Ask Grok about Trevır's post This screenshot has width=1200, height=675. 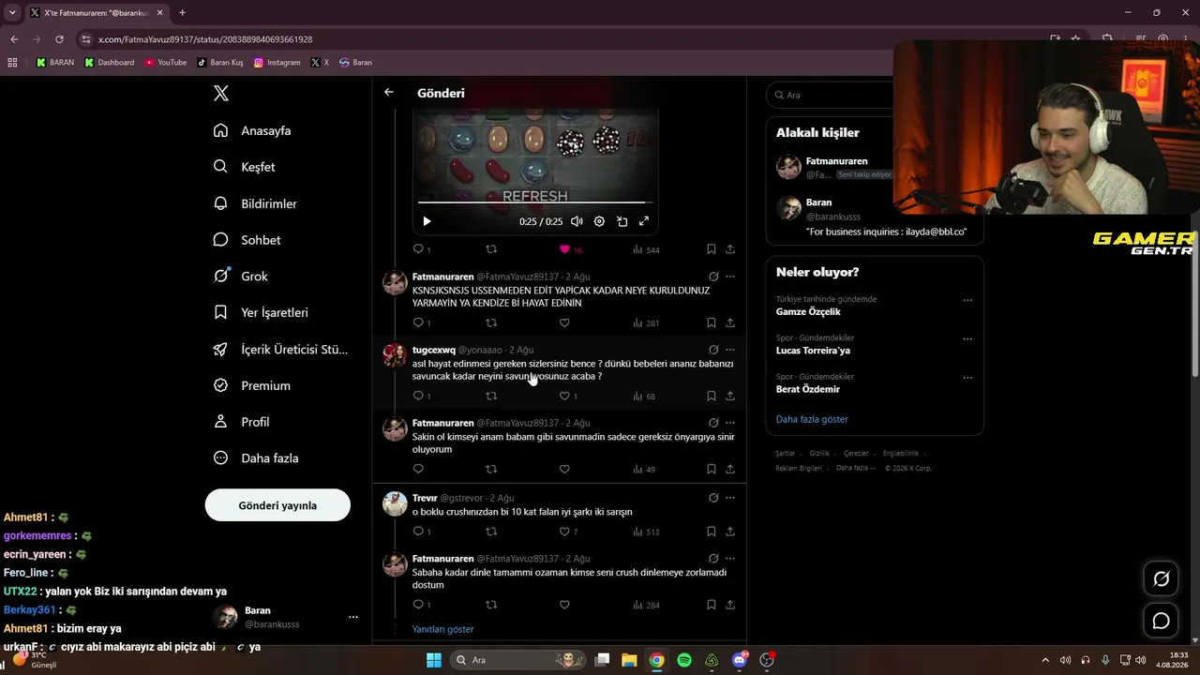click(x=713, y=498)
